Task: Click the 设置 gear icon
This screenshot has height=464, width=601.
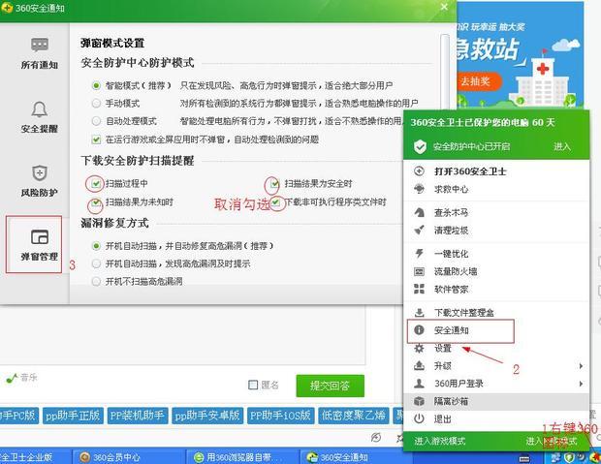Action: tap(420, 348)
